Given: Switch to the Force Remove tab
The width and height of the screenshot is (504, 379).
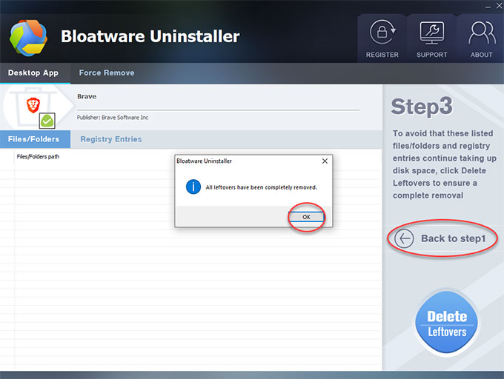Looking at the screenshot, I should tap(107, 73).
